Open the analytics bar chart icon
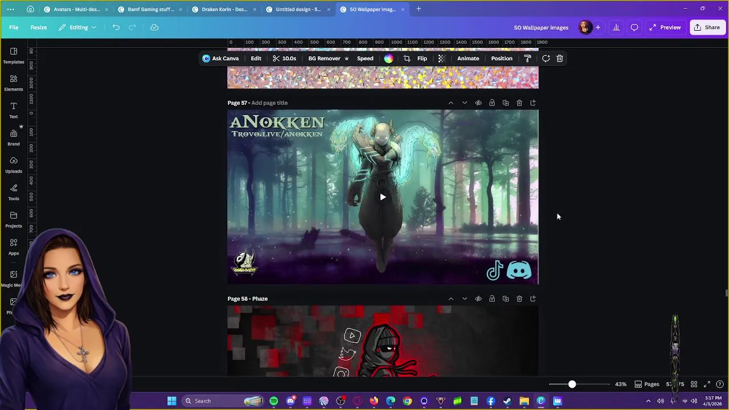 pyautogui.click(x=616, y=27)
